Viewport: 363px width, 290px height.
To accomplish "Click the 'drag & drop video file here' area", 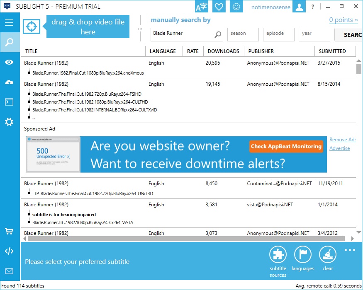I will point(88,27).
